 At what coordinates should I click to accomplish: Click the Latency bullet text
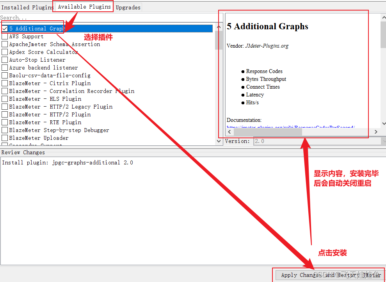pyautogui.click(x=255, y=95)
